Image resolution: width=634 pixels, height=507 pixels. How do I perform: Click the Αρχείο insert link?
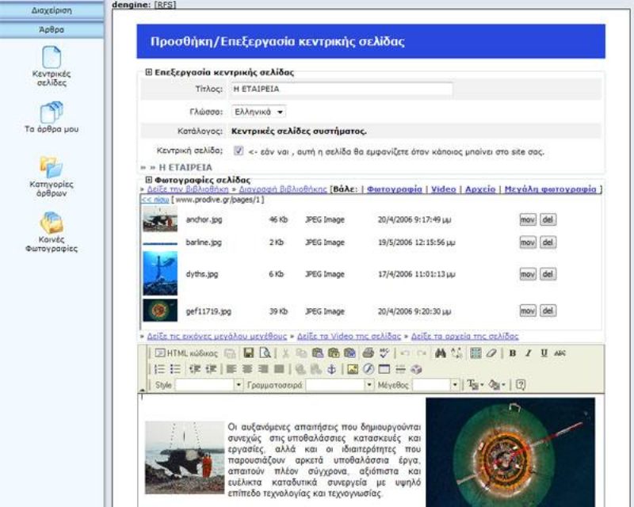(480, 189)
